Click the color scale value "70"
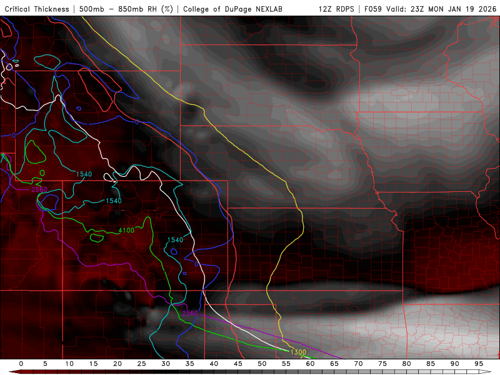This screenshot has height=375, width=500. tap(358, 364)
